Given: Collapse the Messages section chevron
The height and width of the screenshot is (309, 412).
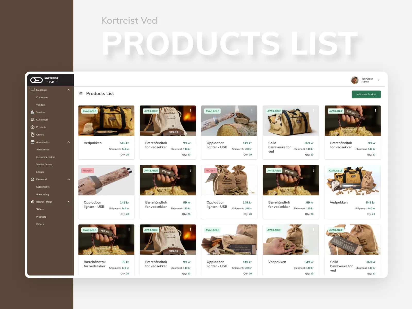Looking at the screenshot, I should click(68, 90).
